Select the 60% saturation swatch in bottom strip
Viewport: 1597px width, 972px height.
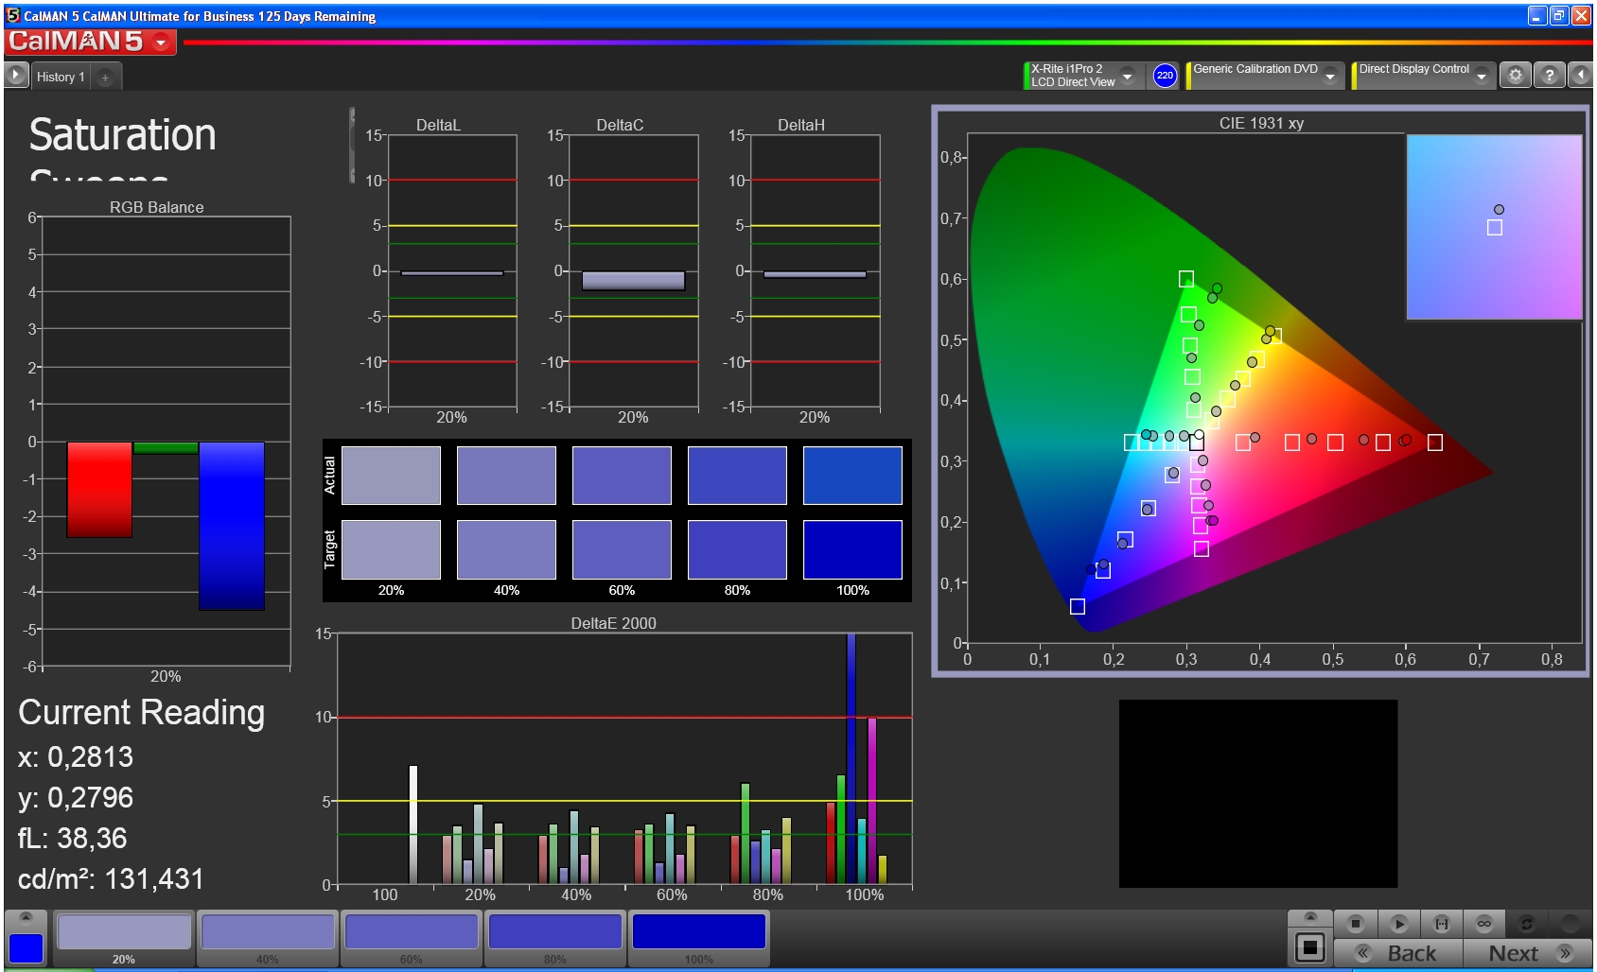pos(412,931)
